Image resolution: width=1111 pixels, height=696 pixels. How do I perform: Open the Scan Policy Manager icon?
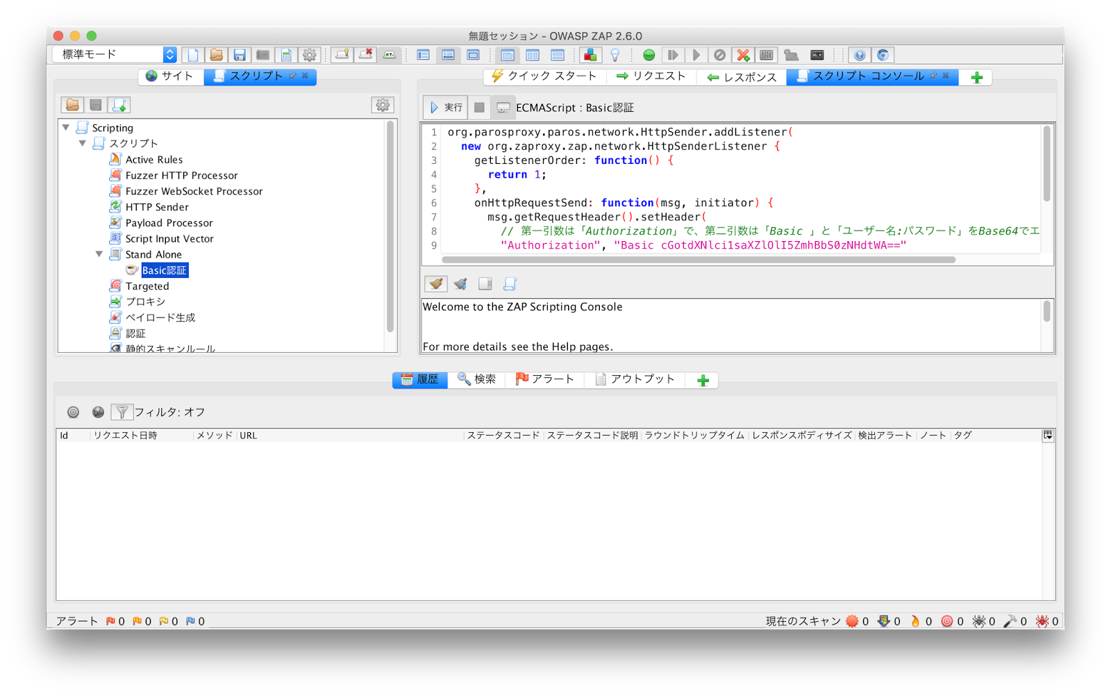[x=767, y=55]
